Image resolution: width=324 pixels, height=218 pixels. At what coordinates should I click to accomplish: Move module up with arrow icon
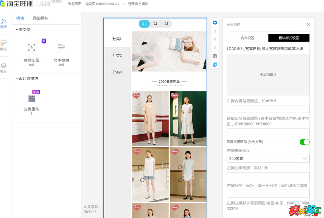215,31
